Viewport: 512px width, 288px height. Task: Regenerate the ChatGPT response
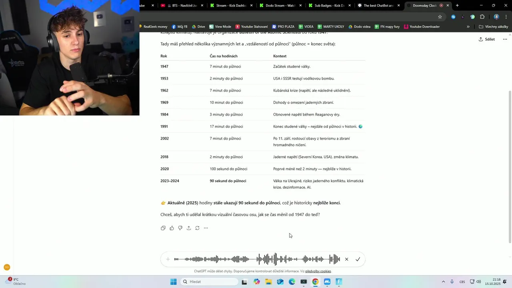pos(197,228)
